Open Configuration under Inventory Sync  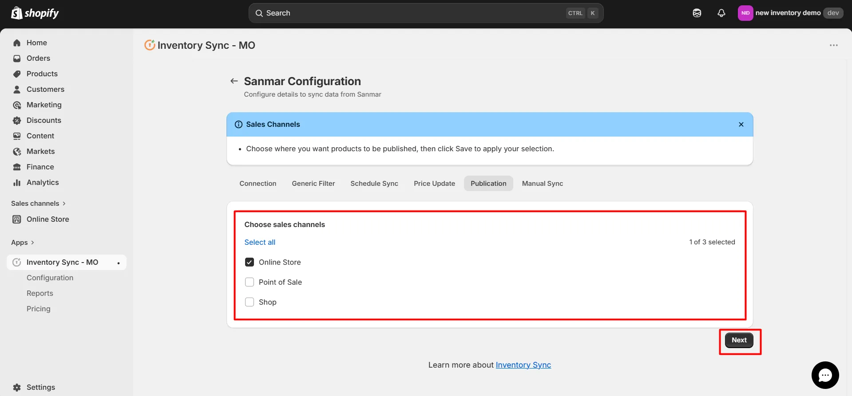click(50, 278)
